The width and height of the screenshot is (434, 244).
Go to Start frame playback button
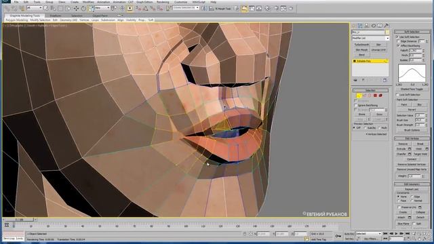tap(385, 234)
